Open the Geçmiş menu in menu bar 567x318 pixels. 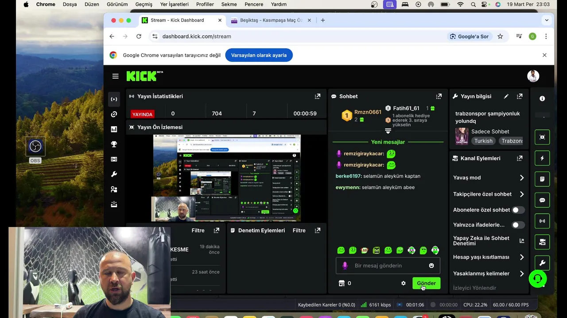click(x=144, y=4)
